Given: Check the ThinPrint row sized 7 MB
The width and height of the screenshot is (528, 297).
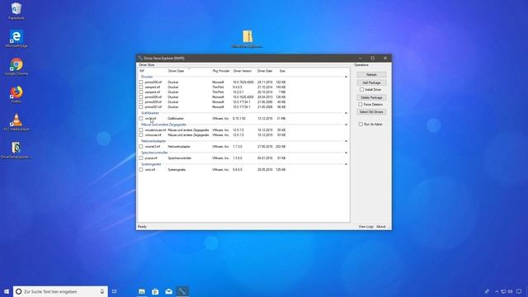Looking at the screenshot, I should tap(141, 92).
